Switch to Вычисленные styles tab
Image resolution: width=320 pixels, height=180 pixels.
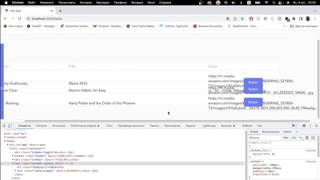pyautogui.click(x=270, y=132)
